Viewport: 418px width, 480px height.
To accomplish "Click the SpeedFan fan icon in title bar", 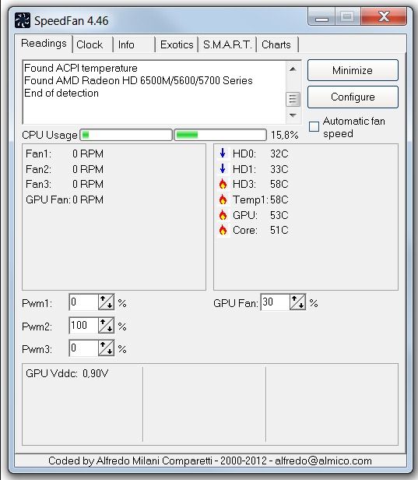I will click(x=23, y=20).
